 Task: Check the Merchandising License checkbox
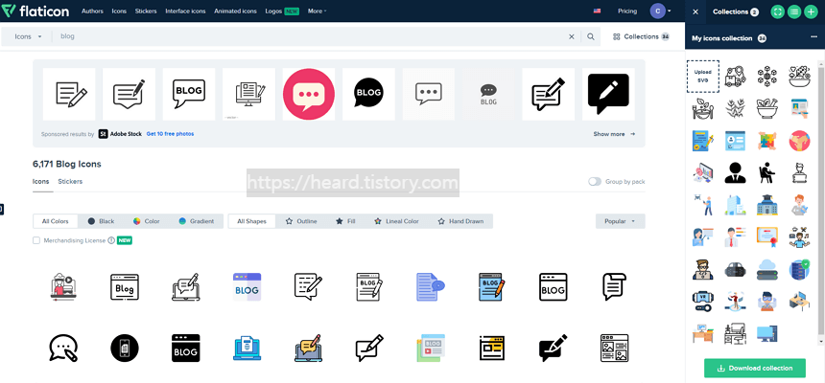36,240
